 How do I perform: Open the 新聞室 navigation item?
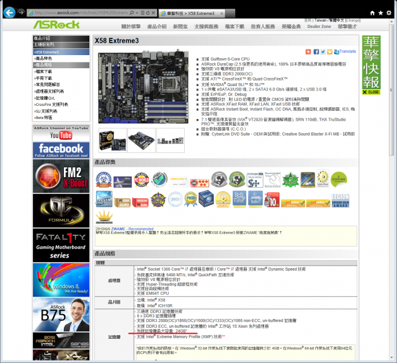tap(181, 26)
